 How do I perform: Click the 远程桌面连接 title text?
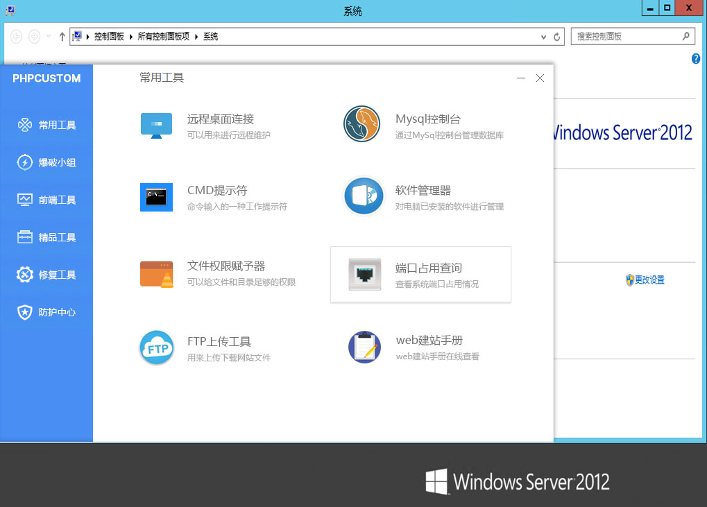pyautogui.click(x=221, y=119)
